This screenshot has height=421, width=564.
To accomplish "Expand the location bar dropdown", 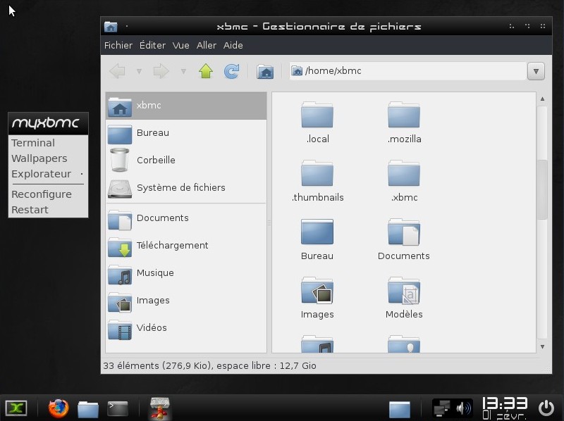I will pyautogui.click(x=536, y=71).
